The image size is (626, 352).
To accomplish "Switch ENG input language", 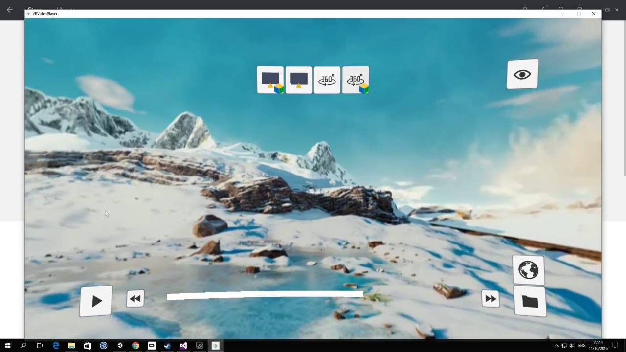I will (582, 346).
